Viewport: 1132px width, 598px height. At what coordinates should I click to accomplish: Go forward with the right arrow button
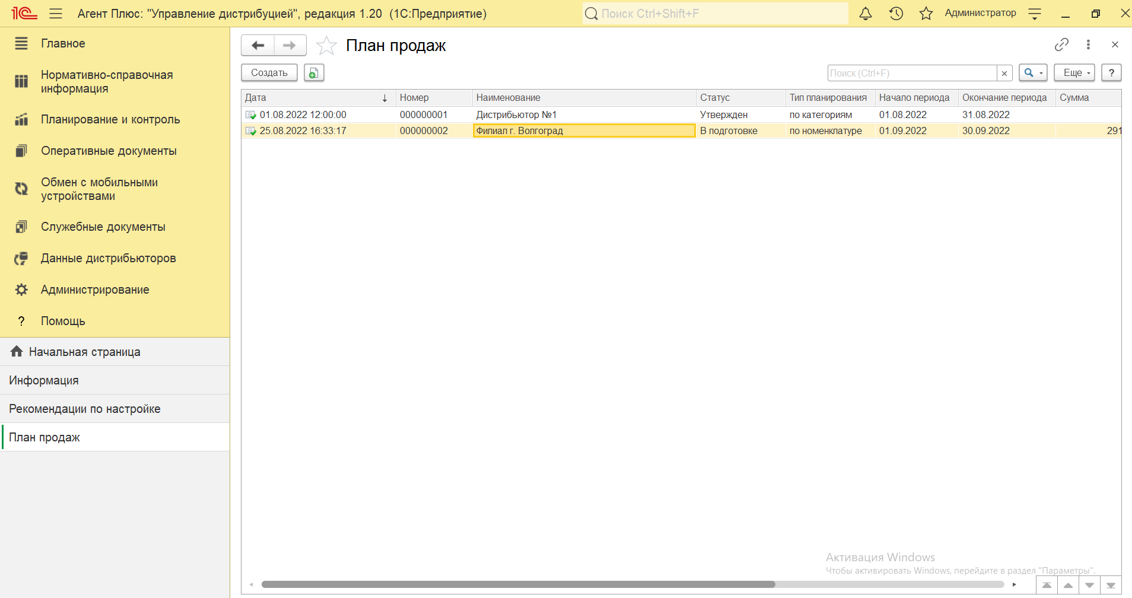pos(290,45)
